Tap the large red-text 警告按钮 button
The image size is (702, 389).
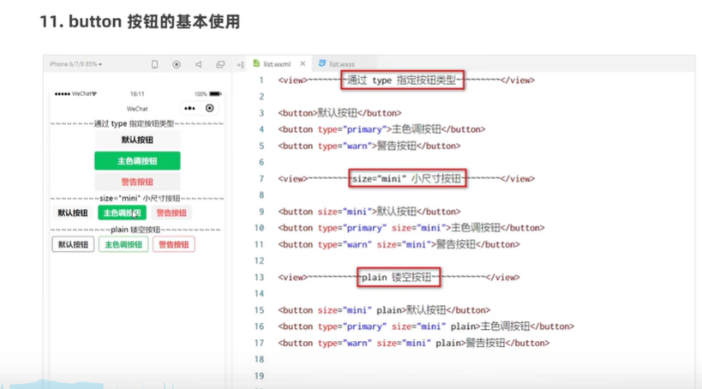[137, 182]
